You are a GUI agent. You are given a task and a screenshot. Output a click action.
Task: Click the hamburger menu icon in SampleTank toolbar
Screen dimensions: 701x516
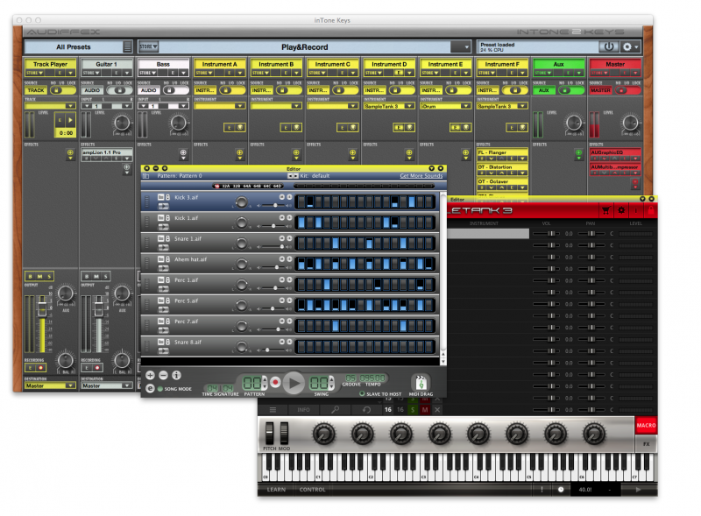tap(273, 409)
